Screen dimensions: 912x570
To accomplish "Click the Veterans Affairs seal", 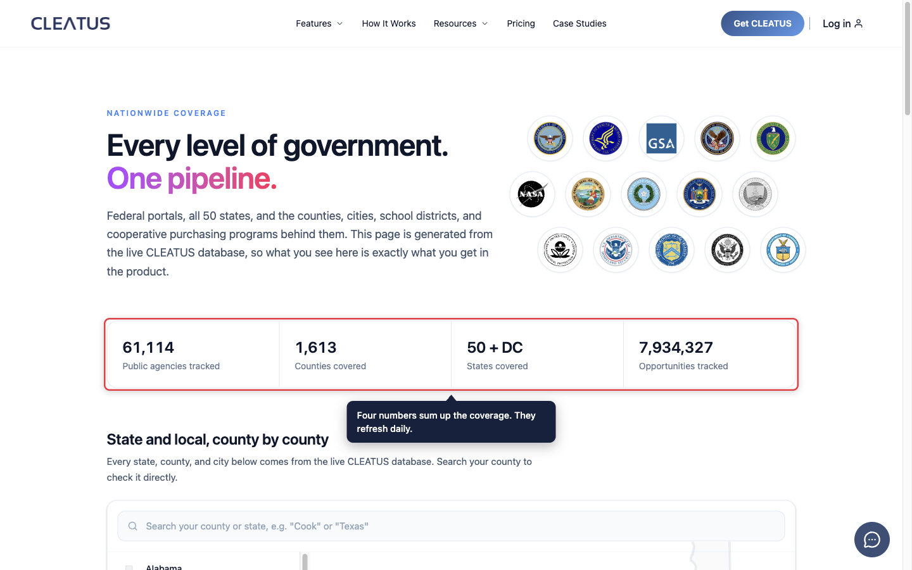I will [717, 139].
